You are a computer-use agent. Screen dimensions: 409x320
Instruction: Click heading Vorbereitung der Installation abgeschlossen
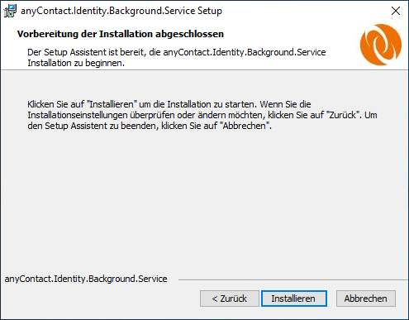pos(121,34)
